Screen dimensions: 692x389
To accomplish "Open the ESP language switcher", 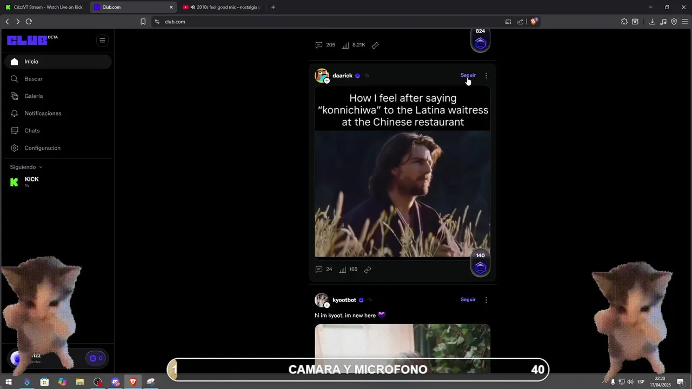I will [641, 382].
